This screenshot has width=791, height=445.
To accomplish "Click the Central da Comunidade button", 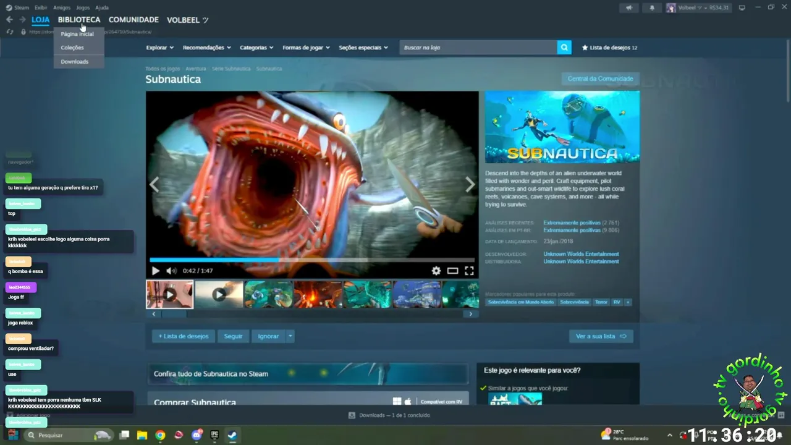I will point(600,79).
